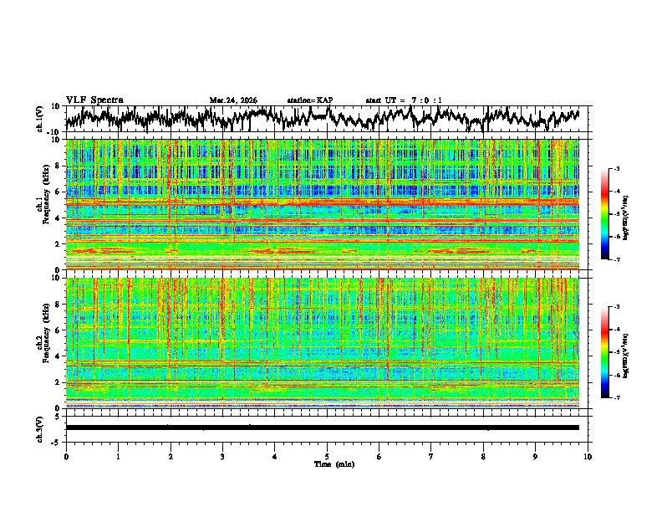Click the ch.2 "Frequency (kHz)" axis label

[47, 335]
